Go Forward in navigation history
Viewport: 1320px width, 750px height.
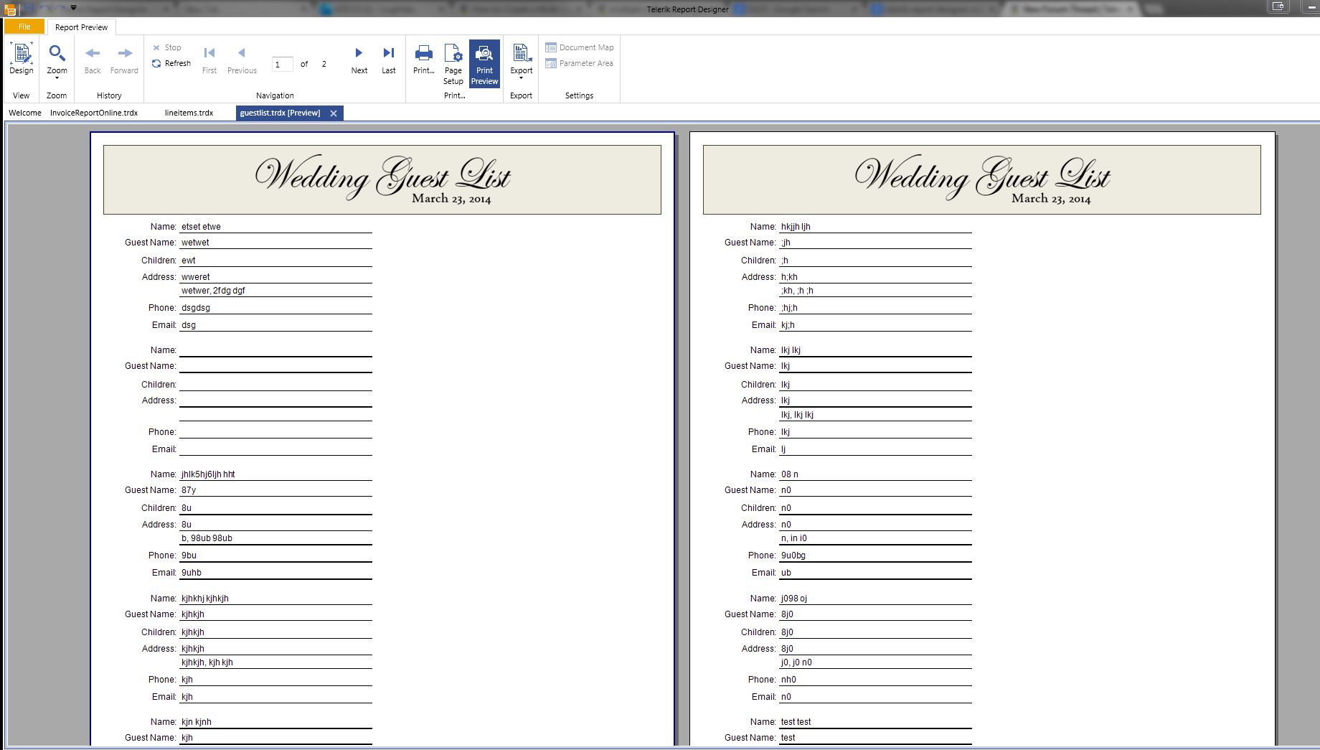[124, 60]
